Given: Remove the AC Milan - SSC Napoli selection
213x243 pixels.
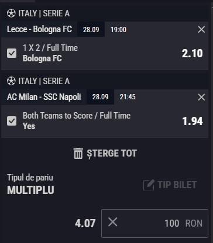Looking at the screenshot, I should tap(201, 97).
